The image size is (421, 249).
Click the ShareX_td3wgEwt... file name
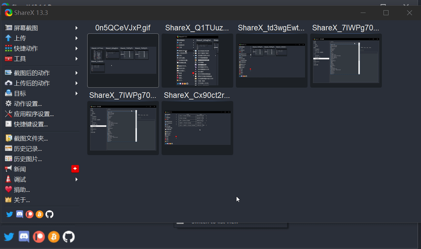[271, 28]
